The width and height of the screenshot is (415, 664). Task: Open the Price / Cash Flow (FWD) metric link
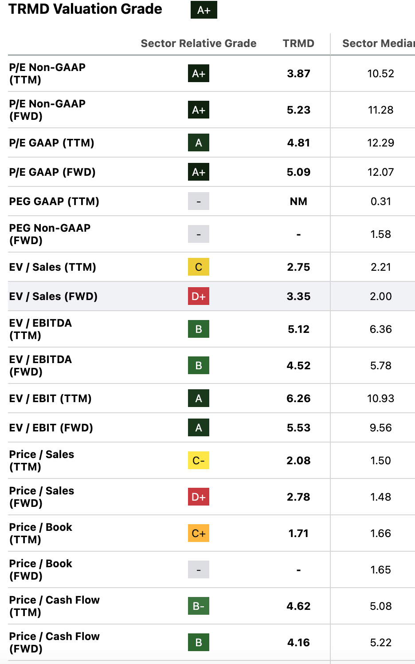click(x=54, y=642)
